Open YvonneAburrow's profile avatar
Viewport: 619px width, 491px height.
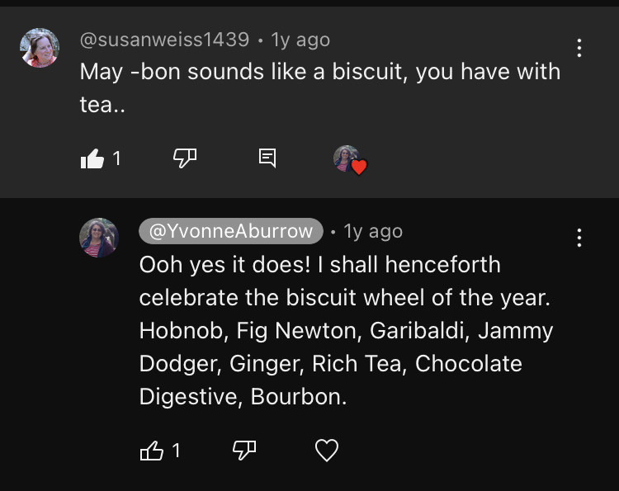point(99,238)
